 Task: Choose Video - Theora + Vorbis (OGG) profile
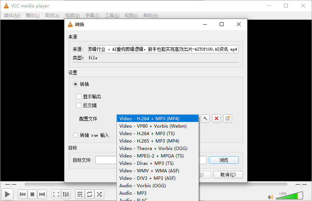click(158, 149)
